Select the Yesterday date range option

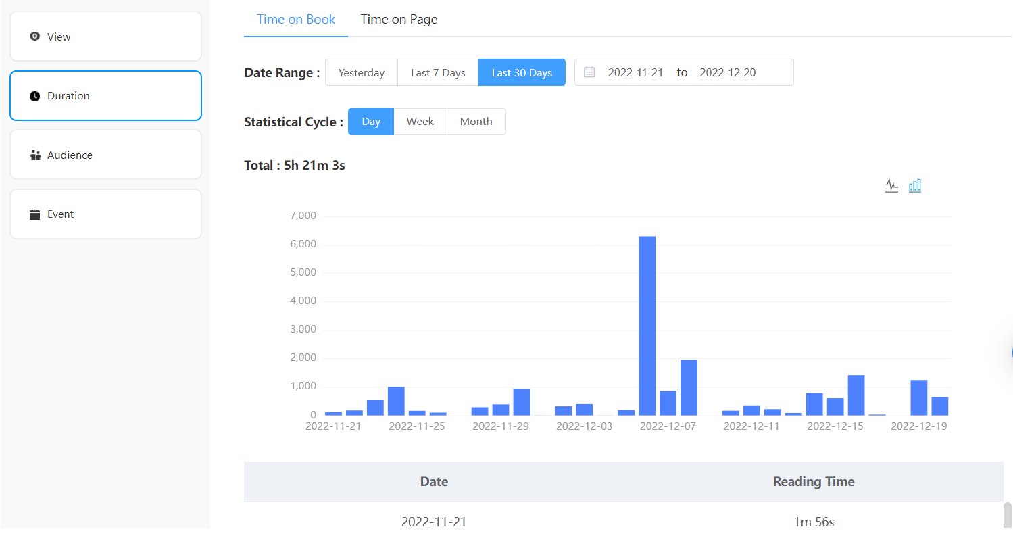pos(362,72)
